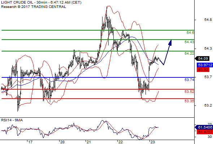Click the red 53.92 Bollinger value label

203,70
